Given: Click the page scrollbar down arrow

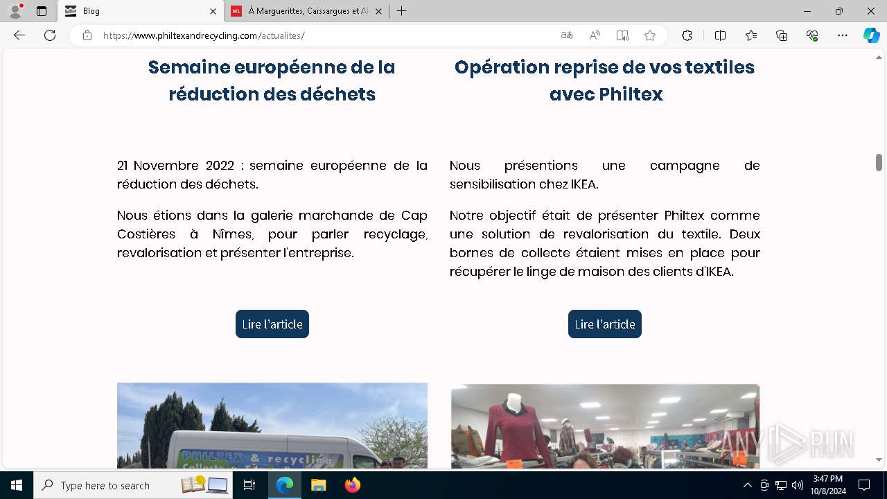Looking at the screenshot, I should (x=879, y=459).
